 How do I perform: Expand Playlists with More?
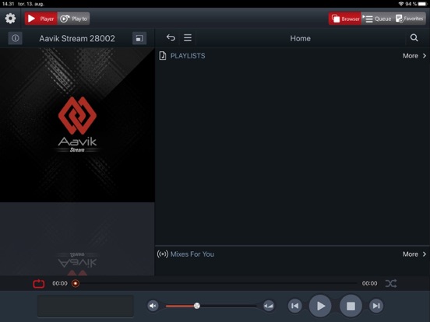414,56
